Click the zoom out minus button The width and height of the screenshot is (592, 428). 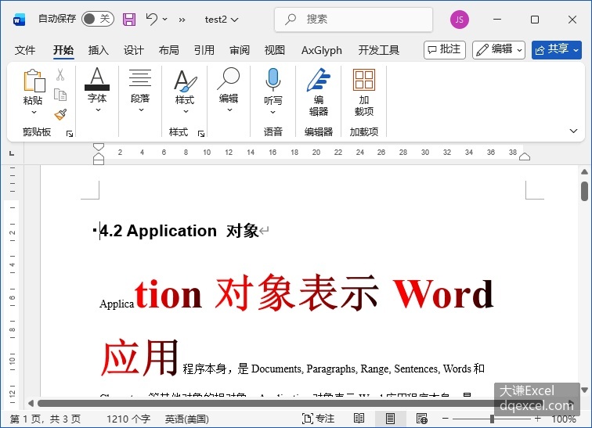click(x=446, y=418)
